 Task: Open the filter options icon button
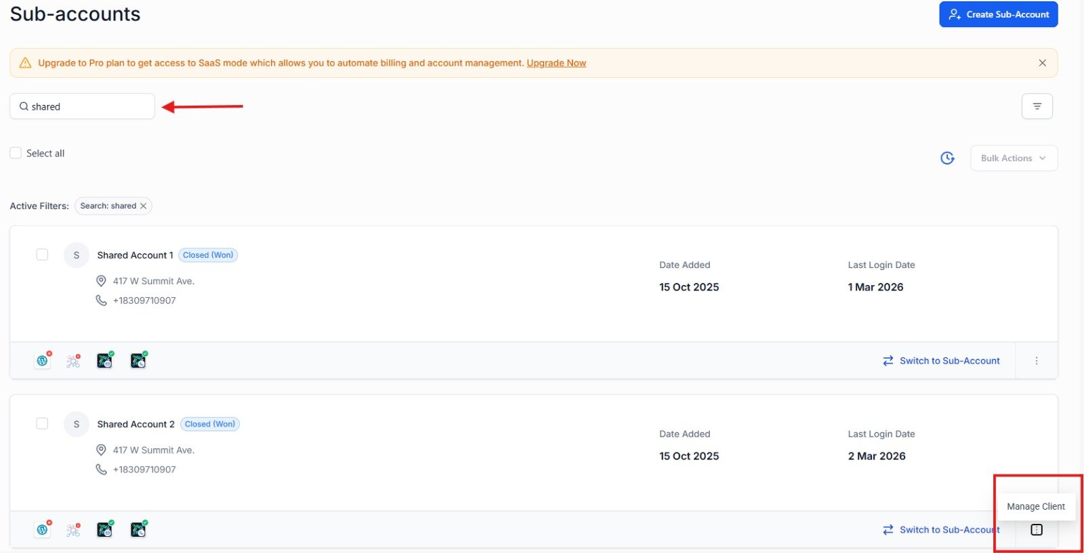tap(1037, 106)
